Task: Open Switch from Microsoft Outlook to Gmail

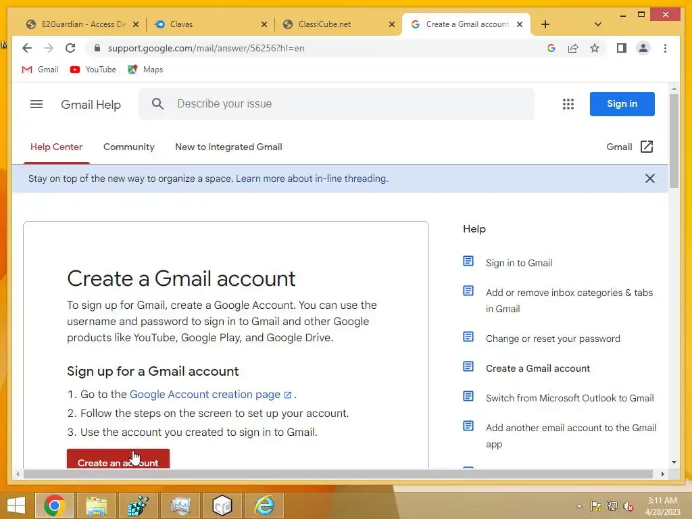Action: (x=570, y=398)
